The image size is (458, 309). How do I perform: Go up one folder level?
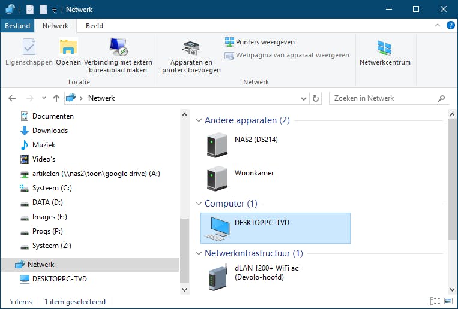[56, 98]
